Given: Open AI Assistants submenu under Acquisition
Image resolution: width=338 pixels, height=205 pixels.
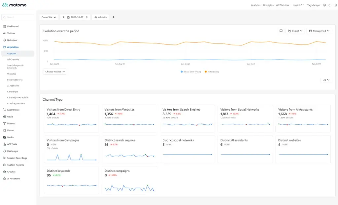Looking at the screenshot, I should click(x=13, y=86).
